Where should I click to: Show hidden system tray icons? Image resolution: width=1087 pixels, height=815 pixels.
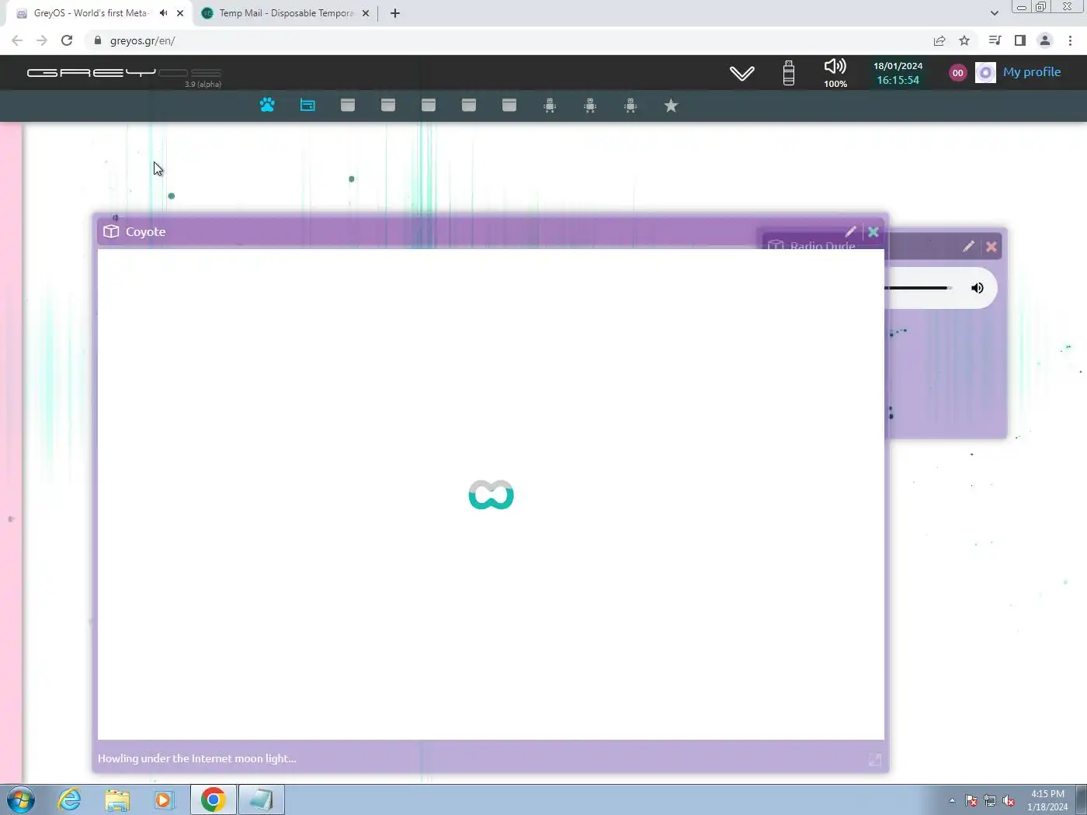952,800
